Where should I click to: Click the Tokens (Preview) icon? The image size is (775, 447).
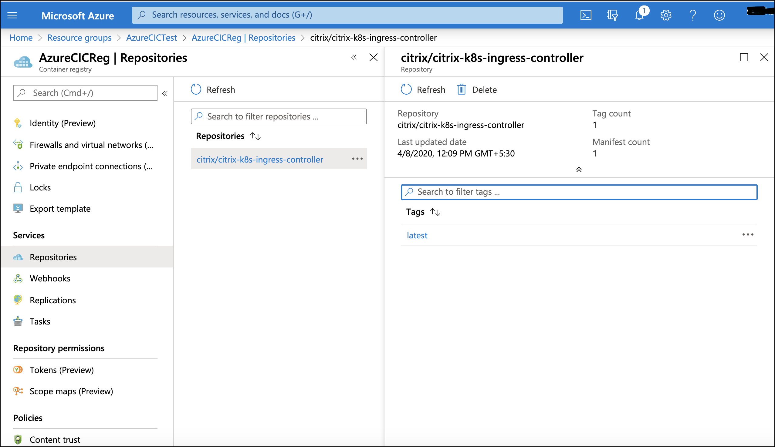coord(18,369)
